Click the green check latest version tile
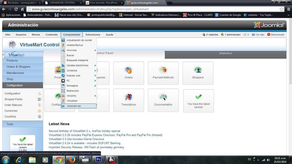 199,101
